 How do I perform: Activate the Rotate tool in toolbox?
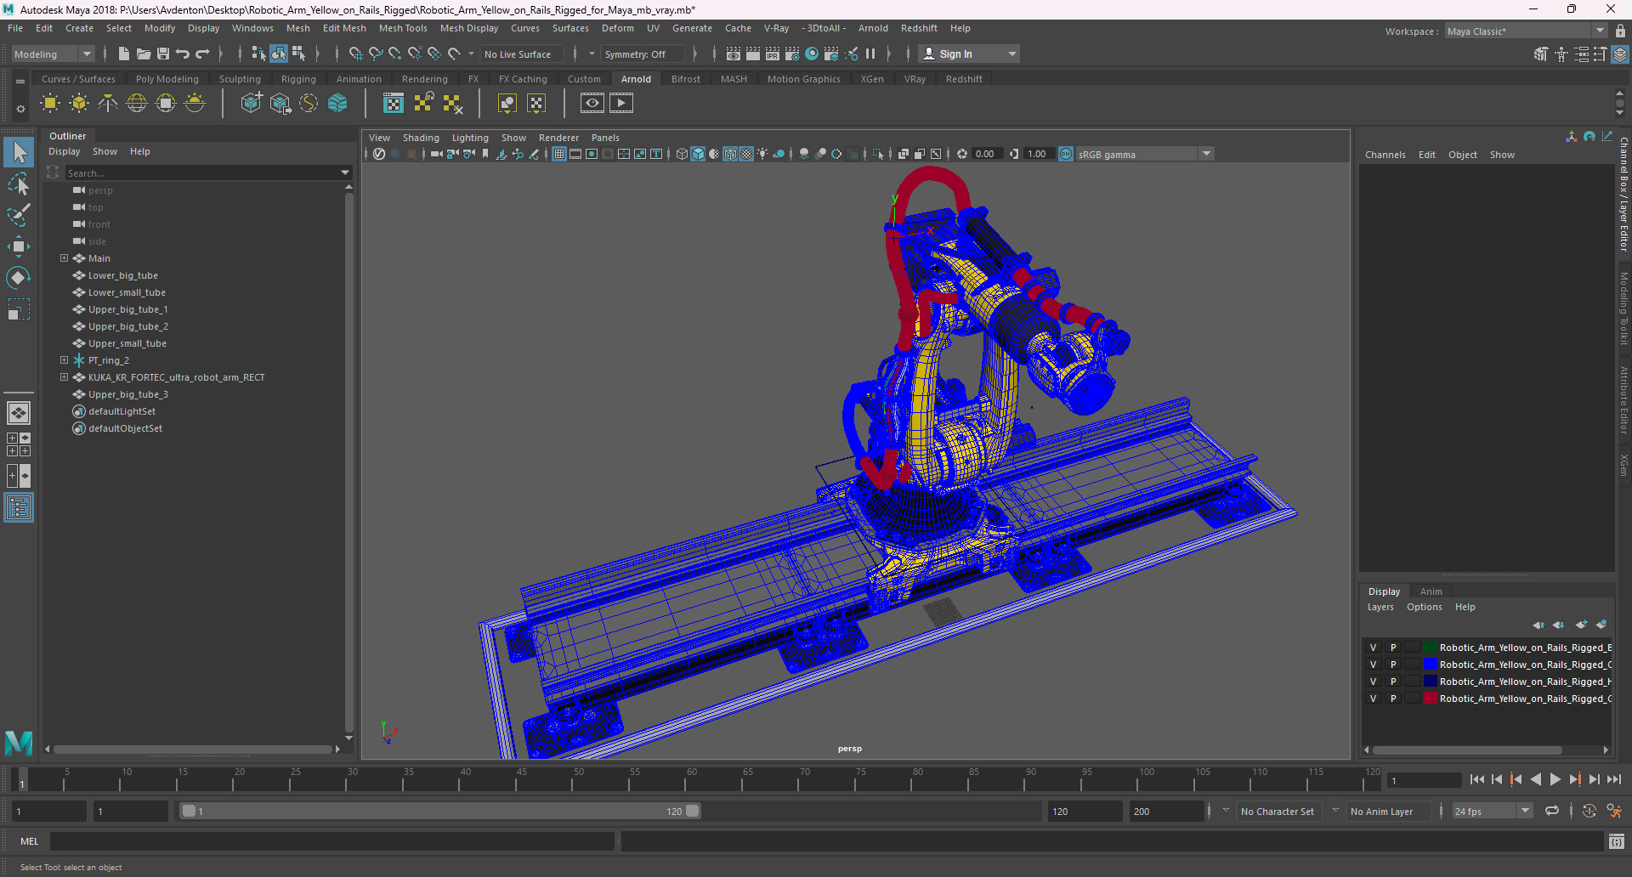point(19,278)
